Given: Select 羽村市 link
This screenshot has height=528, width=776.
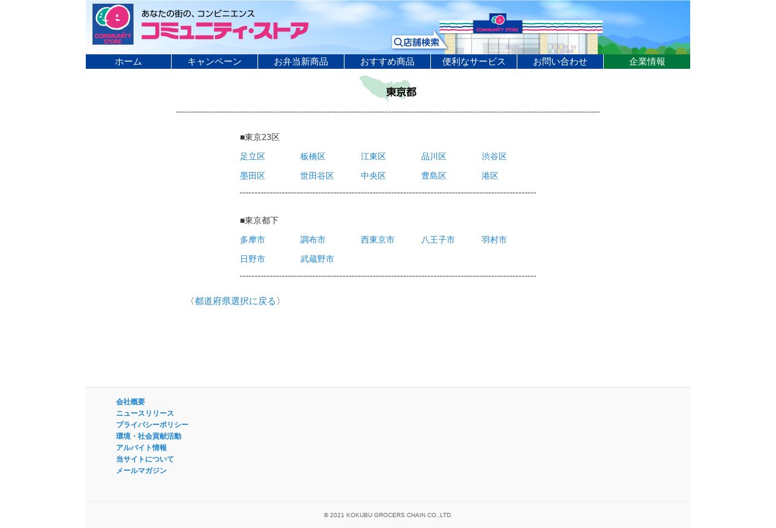Looking at the screenshot, I should [x=494, y=240].
